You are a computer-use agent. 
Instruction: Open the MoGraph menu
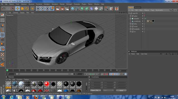tap(69, 4)
